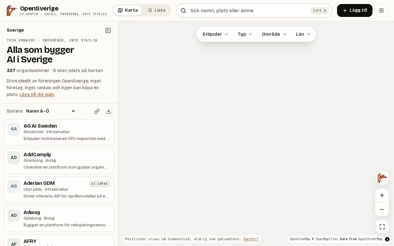
Task: Click the 'Alla som bygger AI i Sverige' heading
Action: (40, 54)
